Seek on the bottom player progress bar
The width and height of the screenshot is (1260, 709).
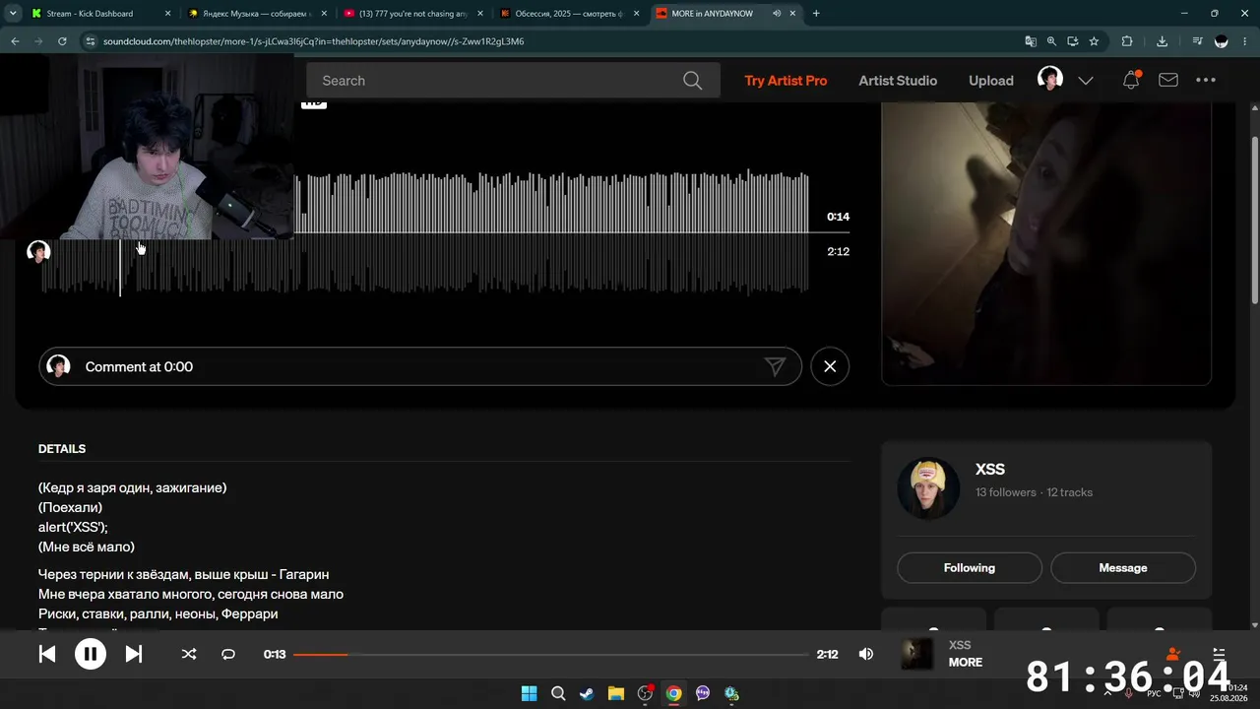coord(551,654)
